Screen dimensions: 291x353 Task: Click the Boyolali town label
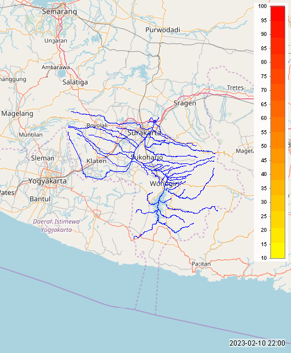(97, 126)
